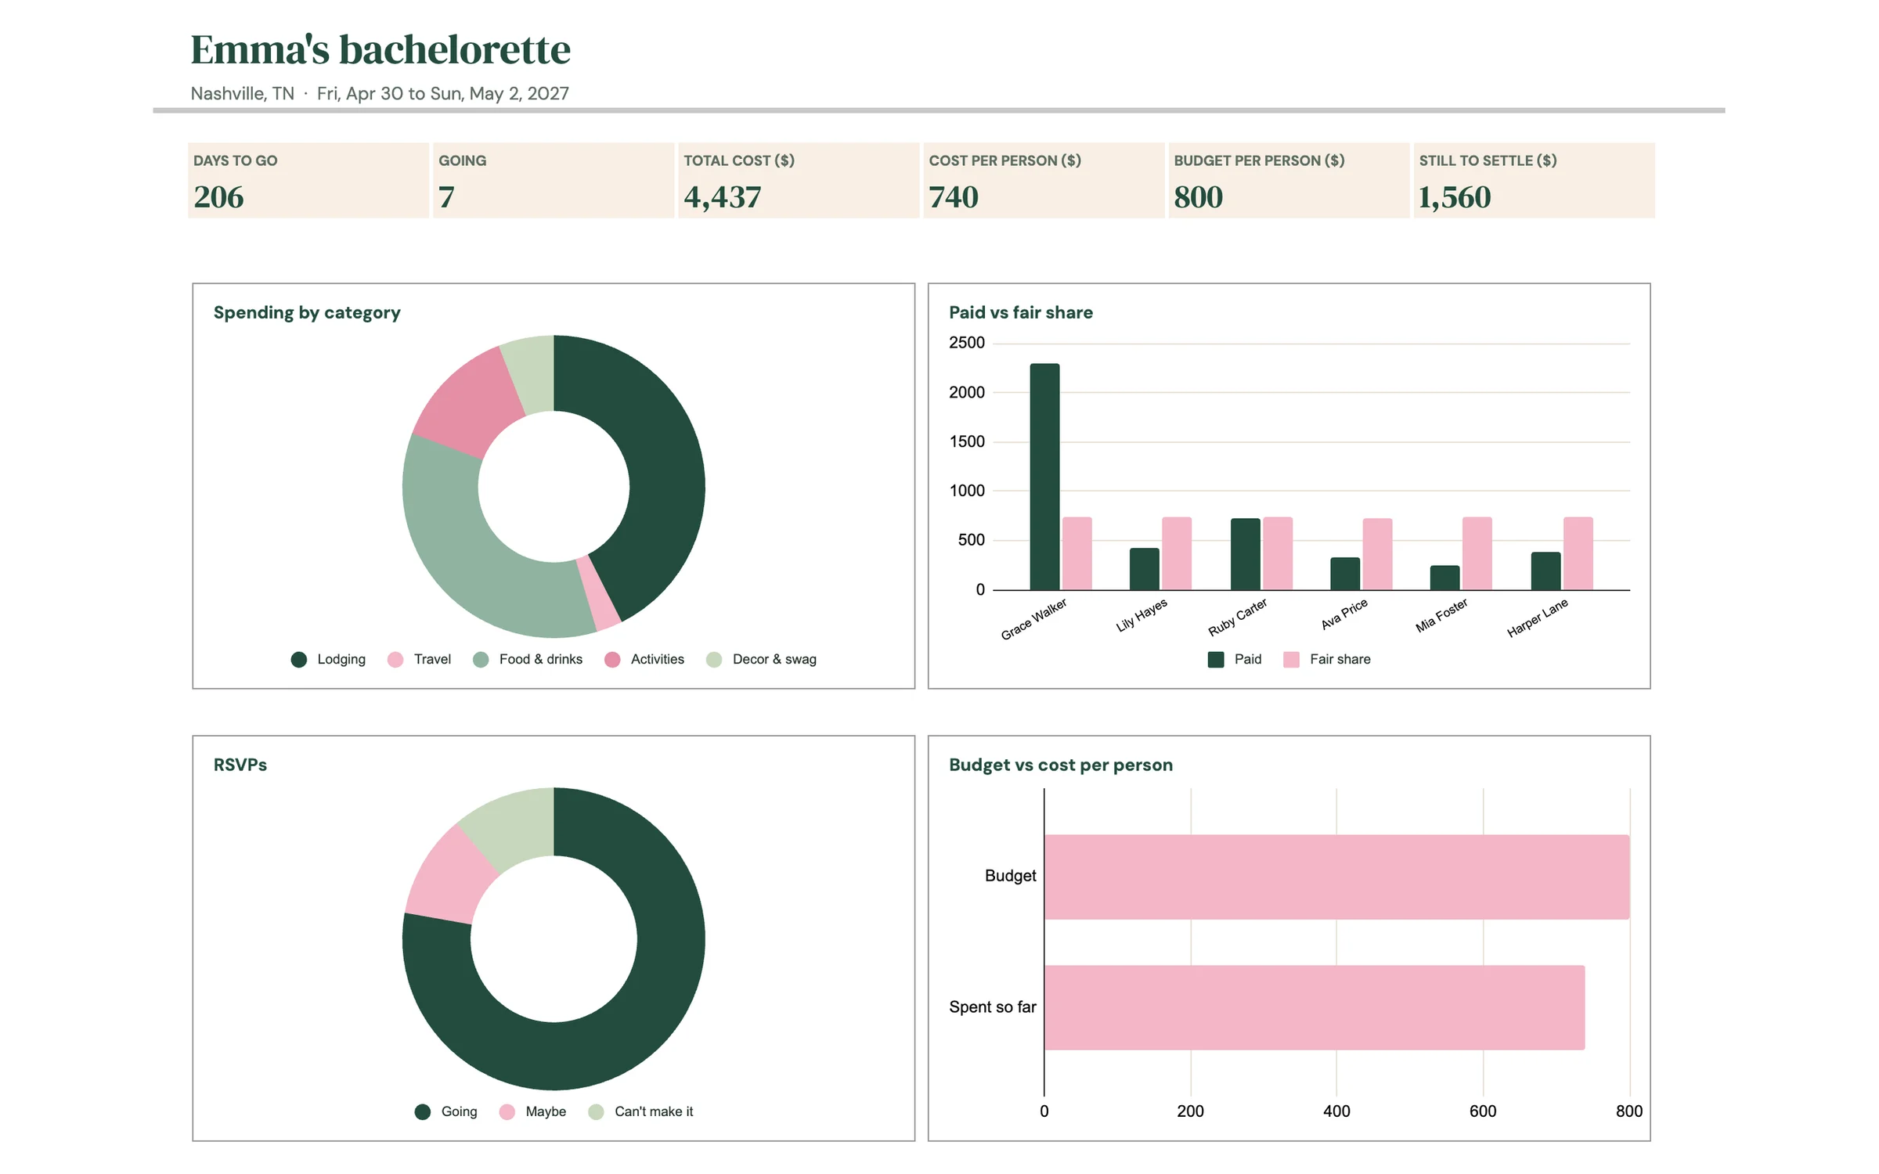Click the Lily Hayes axis label

point(1142,615)
